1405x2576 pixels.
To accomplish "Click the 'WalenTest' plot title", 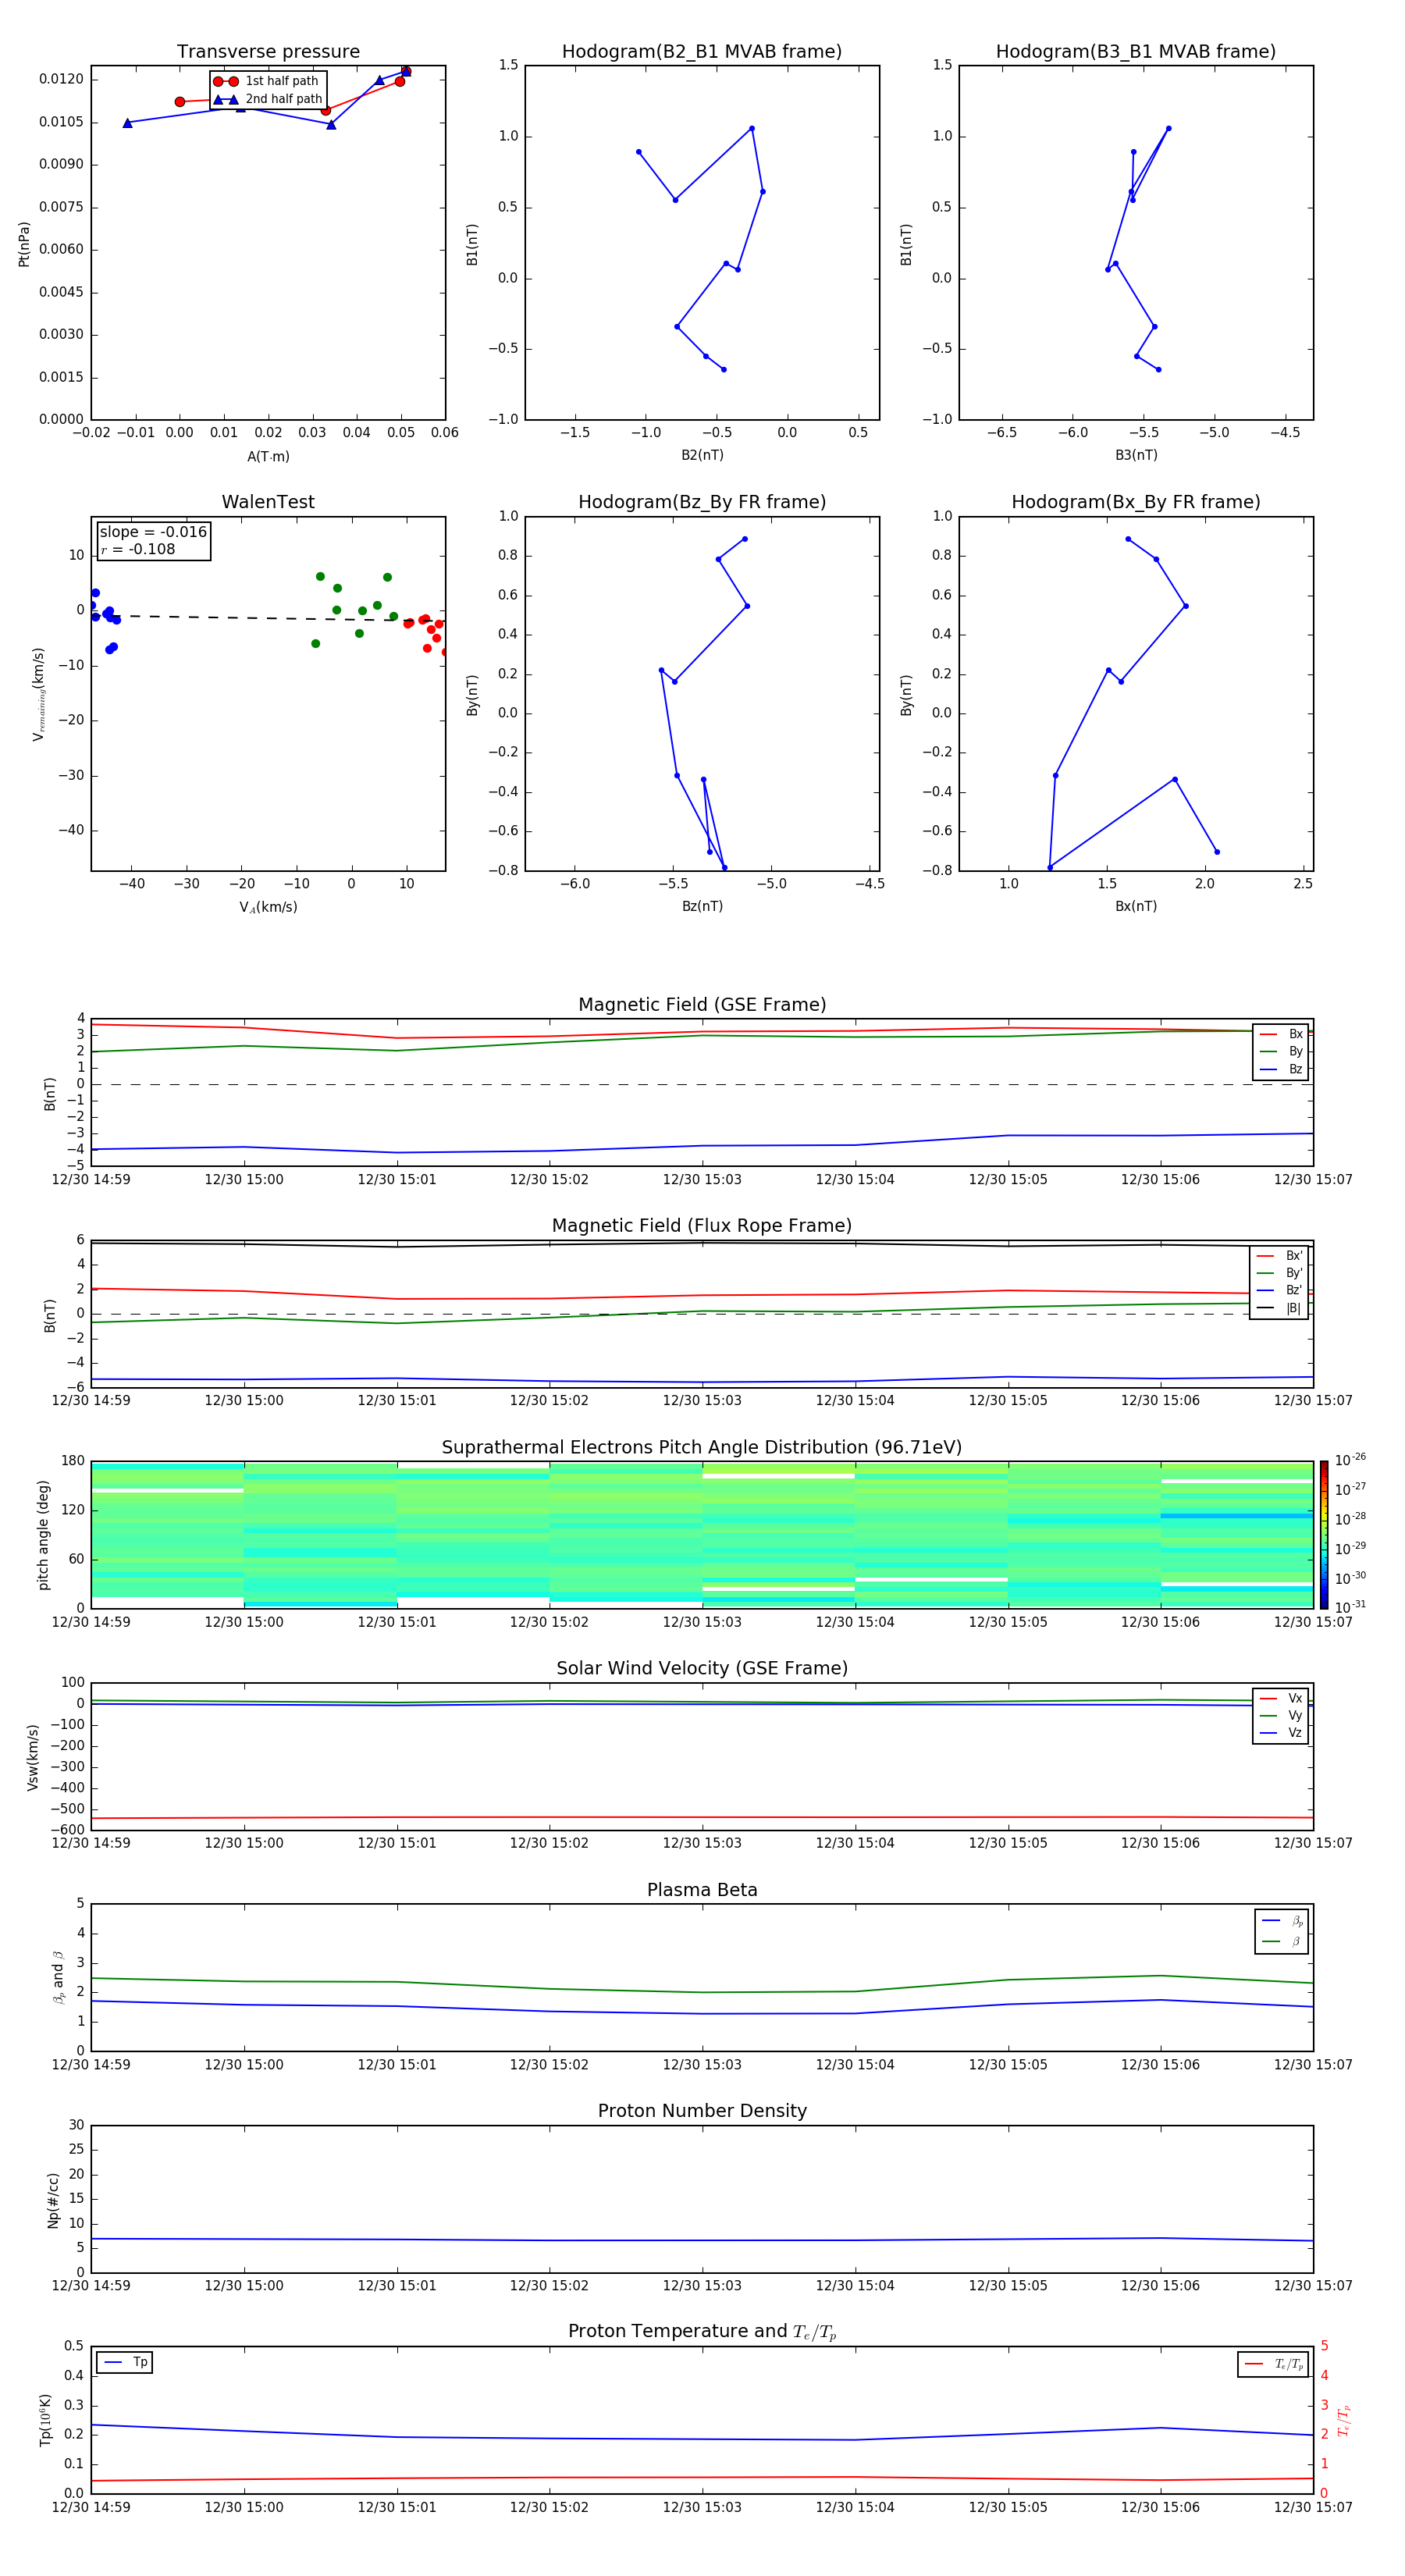I will click(x=268, y=502).
